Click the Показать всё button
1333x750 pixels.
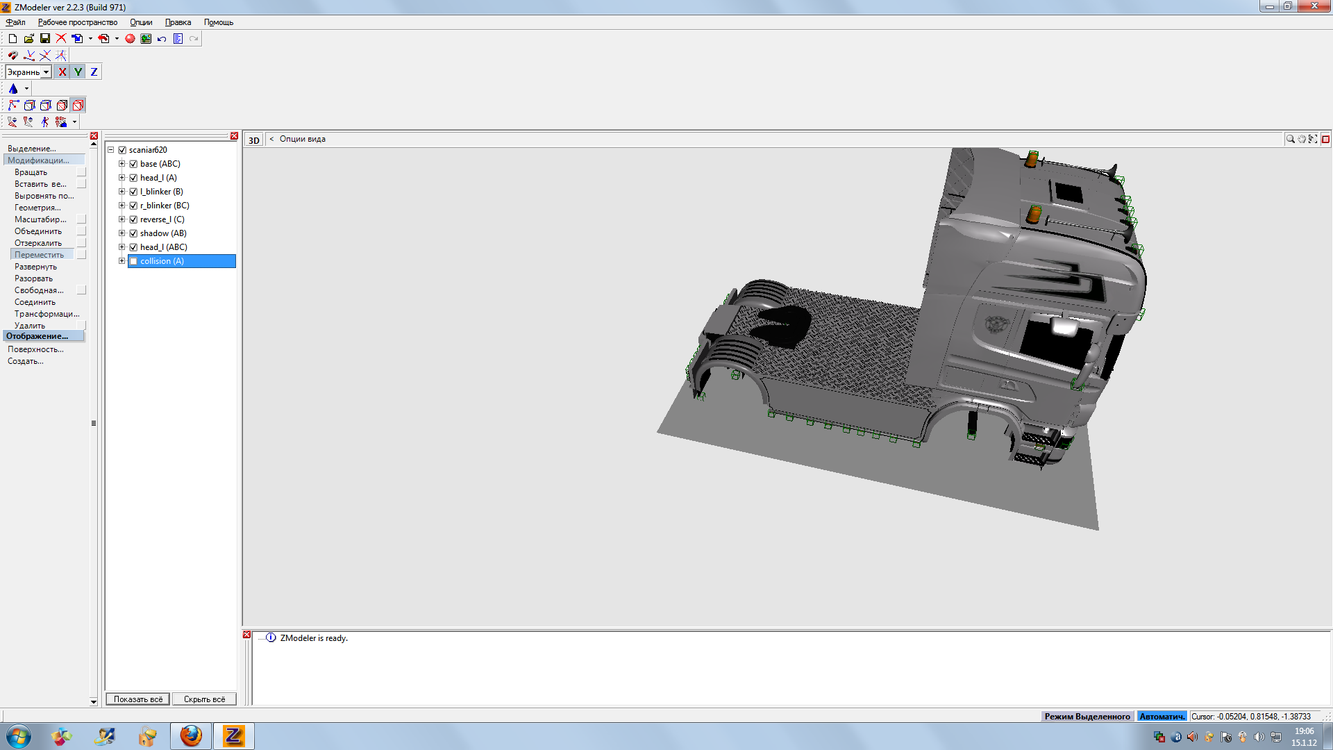tap(137, 699)
